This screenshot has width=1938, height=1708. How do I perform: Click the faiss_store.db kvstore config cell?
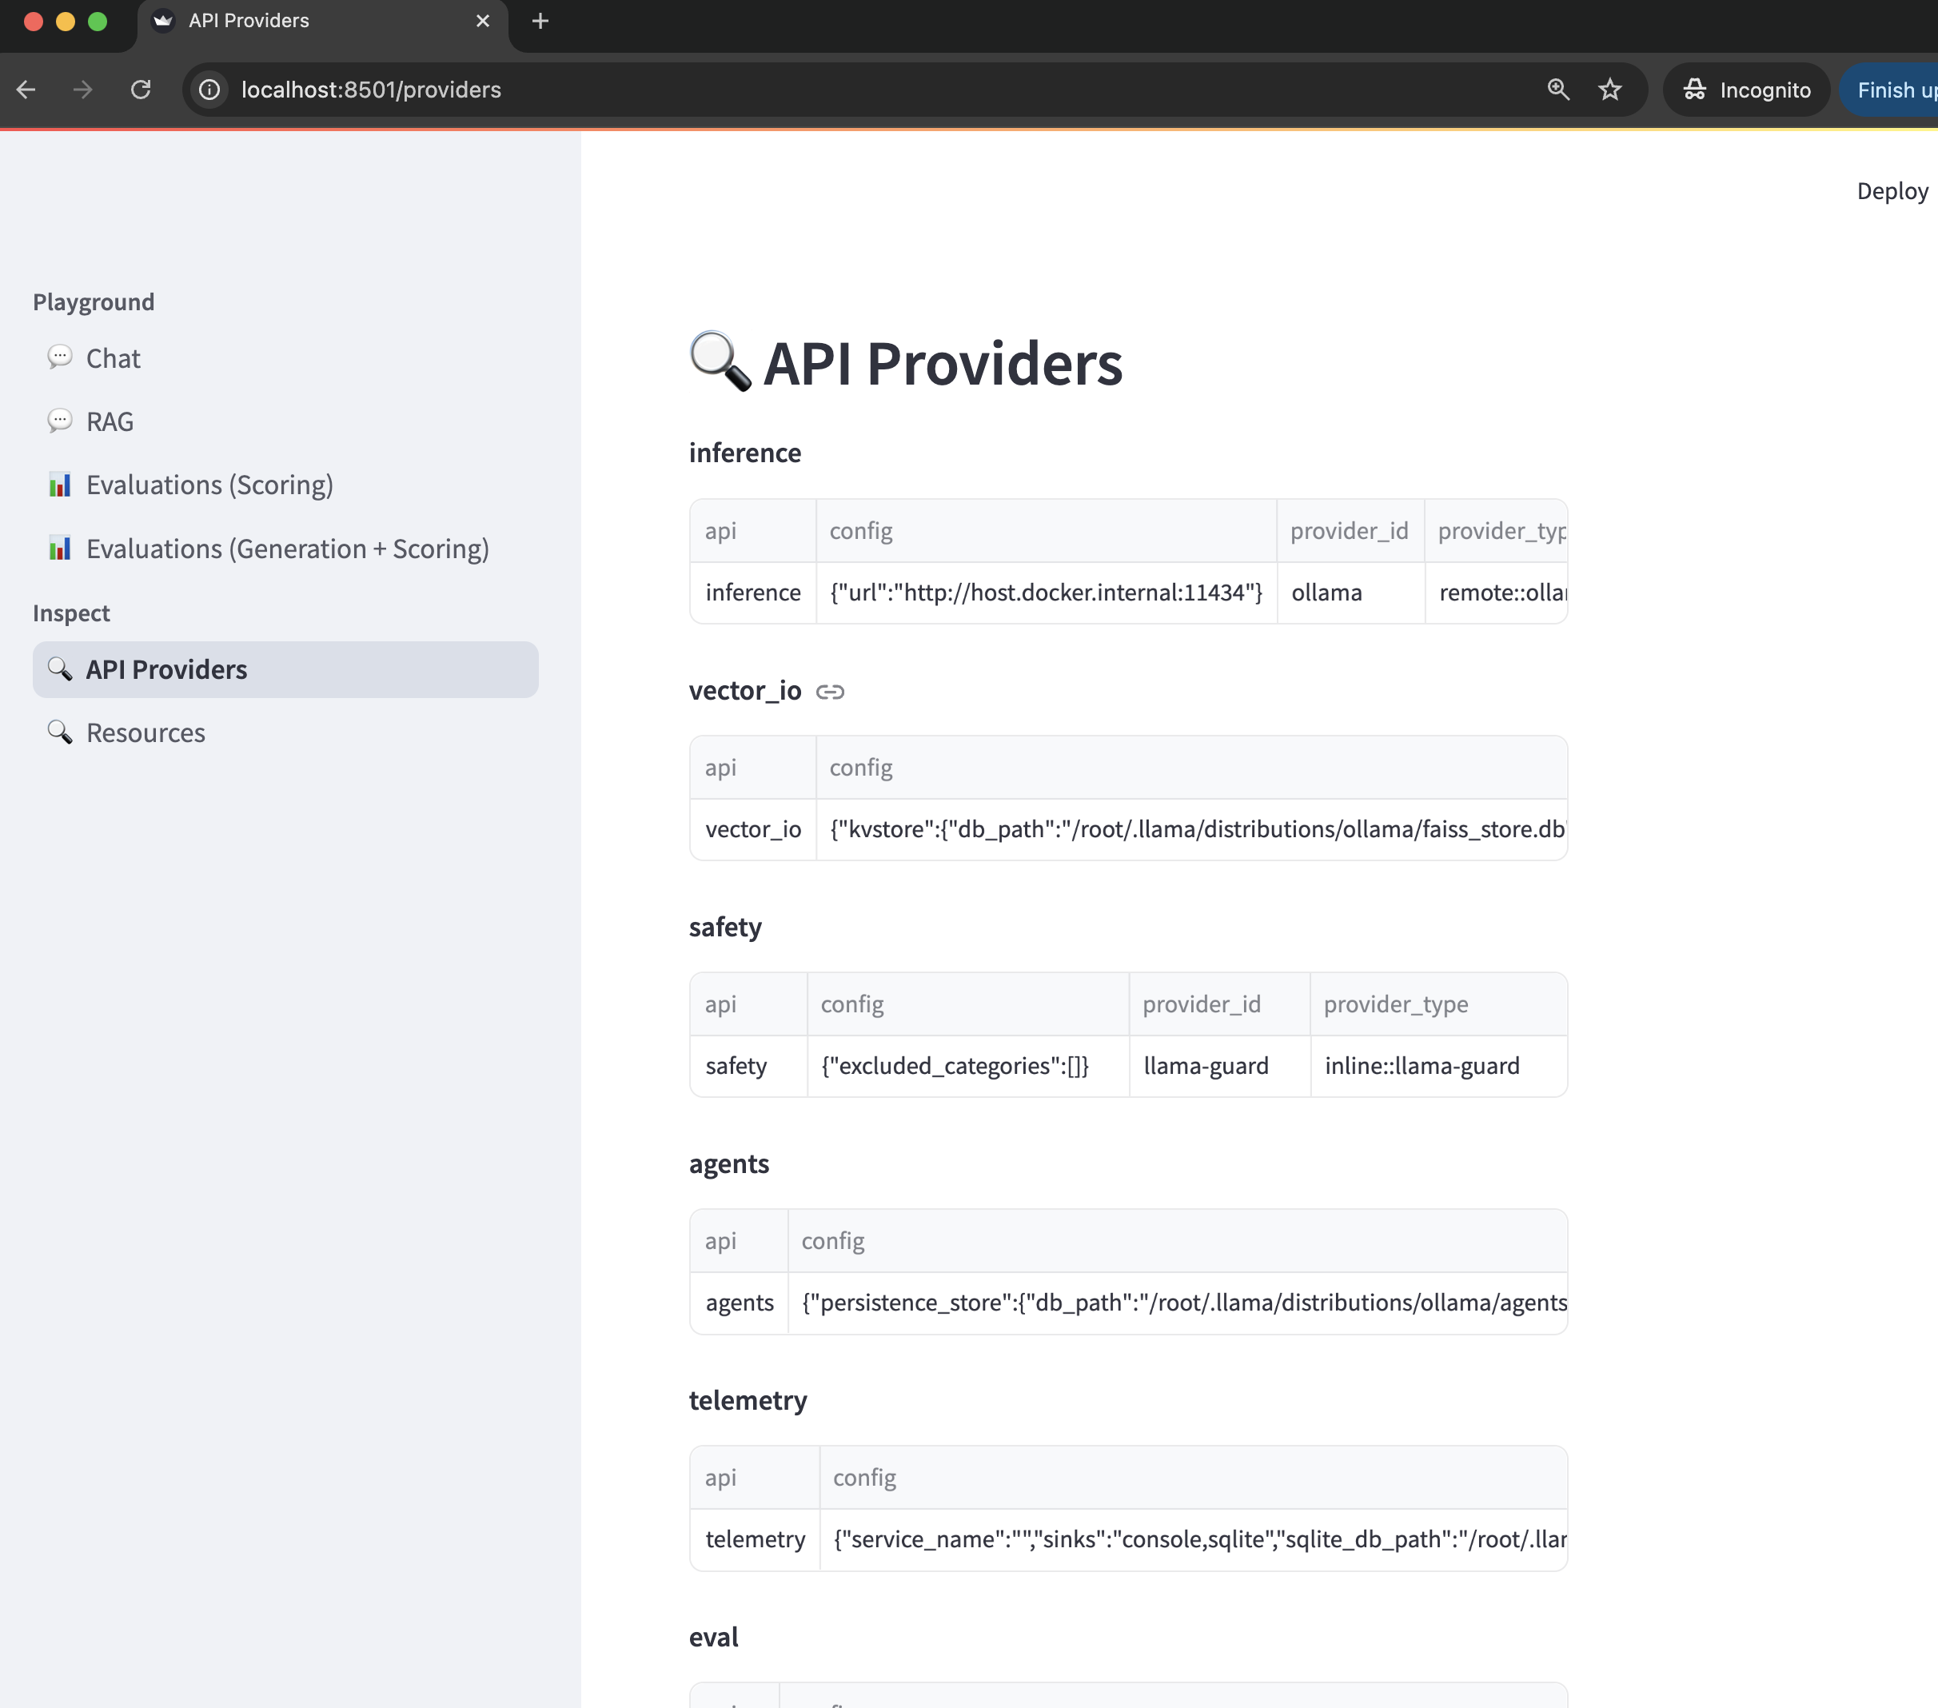pyautogui.click(x=1192, y=830)
